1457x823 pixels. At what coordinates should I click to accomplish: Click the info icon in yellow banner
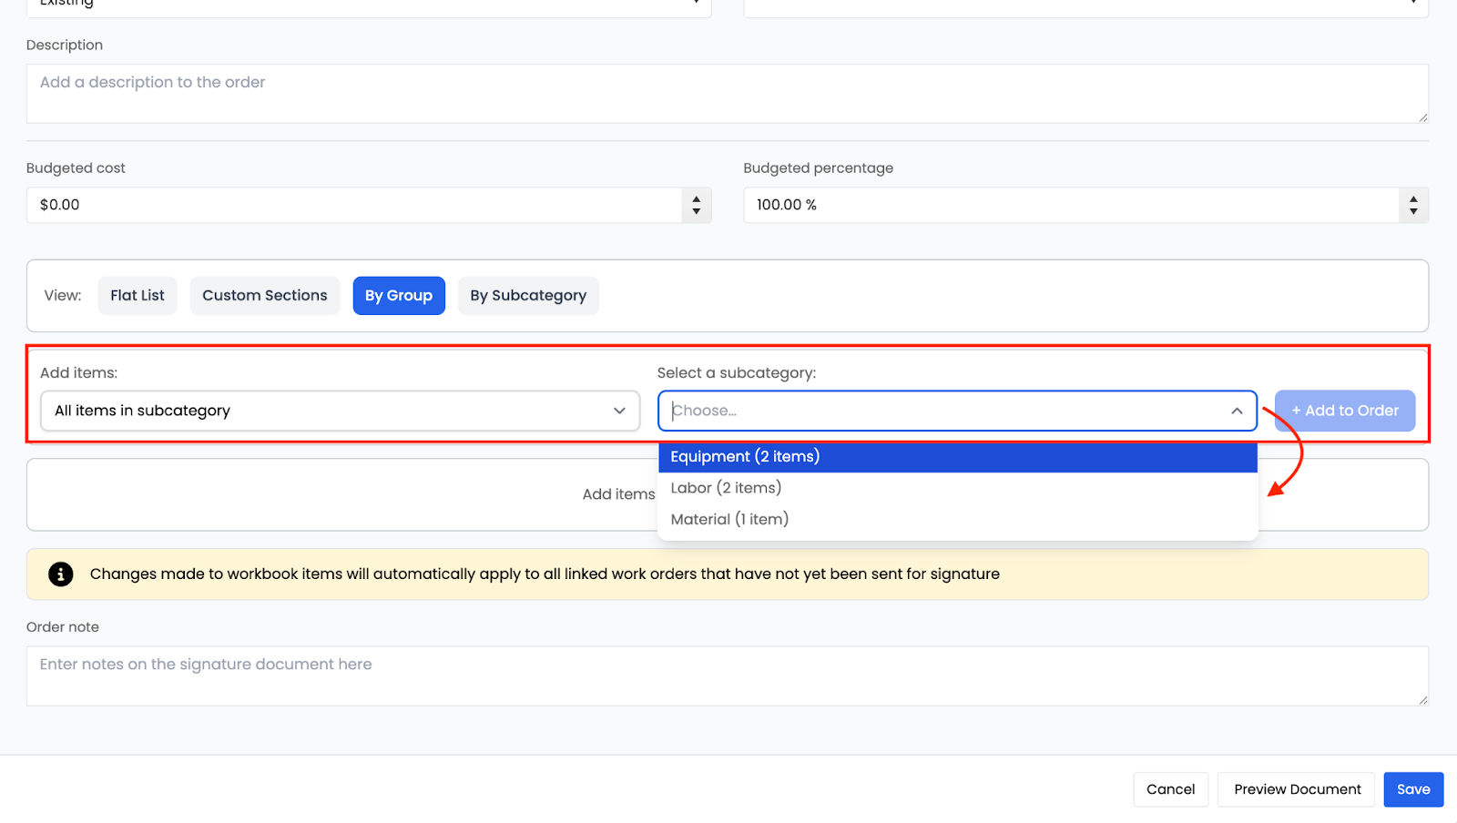point(60,574)
